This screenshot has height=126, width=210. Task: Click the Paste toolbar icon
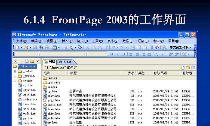(x=99, y=47)
